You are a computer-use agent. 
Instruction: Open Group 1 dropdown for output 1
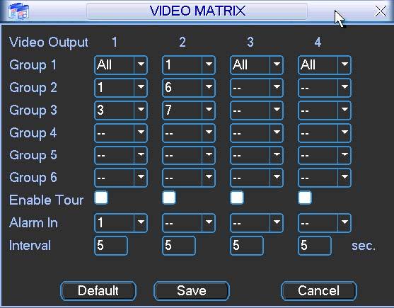pos(121,65)
